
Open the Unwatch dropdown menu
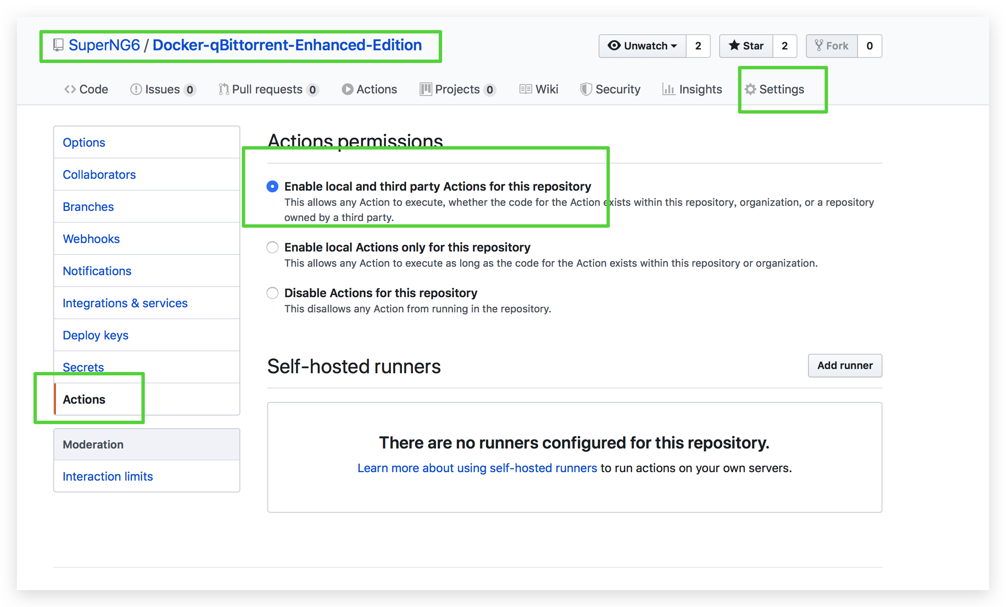pos(643,46)
